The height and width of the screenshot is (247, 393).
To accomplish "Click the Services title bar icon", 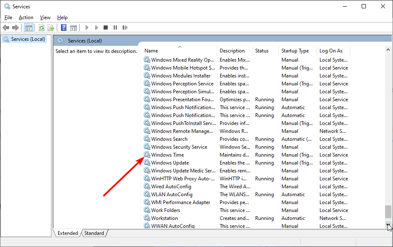I will pyautogui.click(x=7, y=7).
